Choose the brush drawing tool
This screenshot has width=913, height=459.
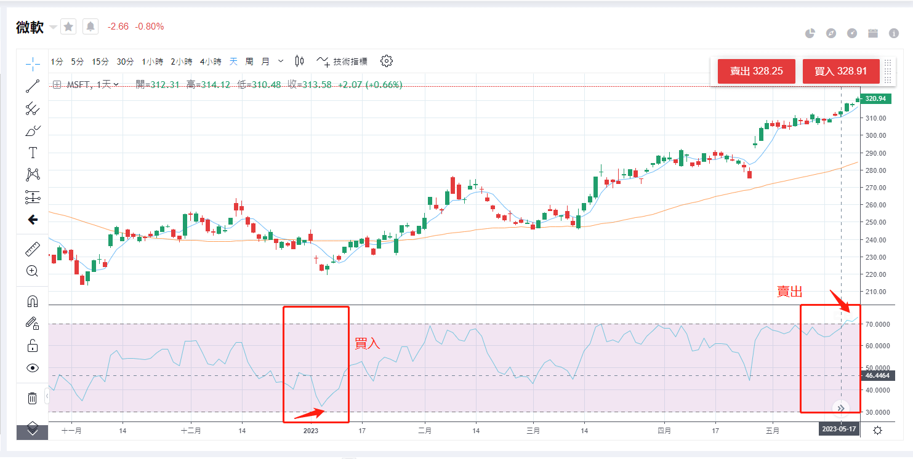click(33, 130)
